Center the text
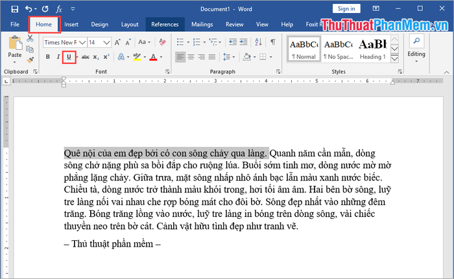The image size is (454, 279). point(191,57)
